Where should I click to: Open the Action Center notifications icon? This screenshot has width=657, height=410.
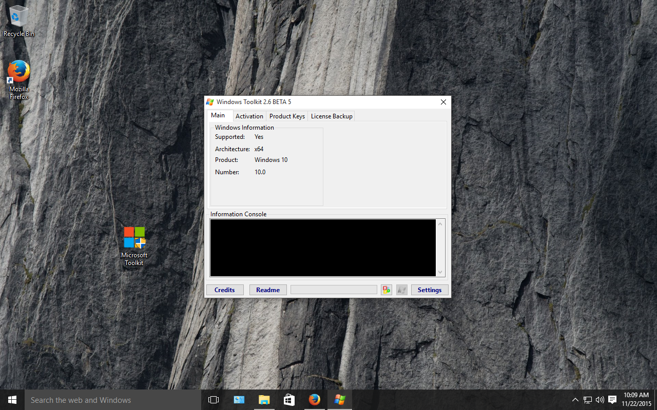pyautogui.click(x=612, y=400)
